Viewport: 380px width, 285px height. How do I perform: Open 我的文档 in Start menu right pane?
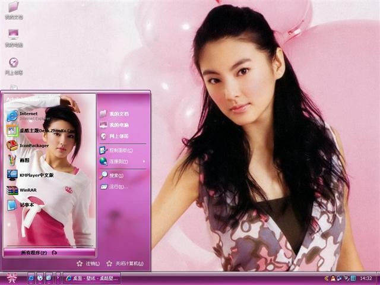point(115,113)
